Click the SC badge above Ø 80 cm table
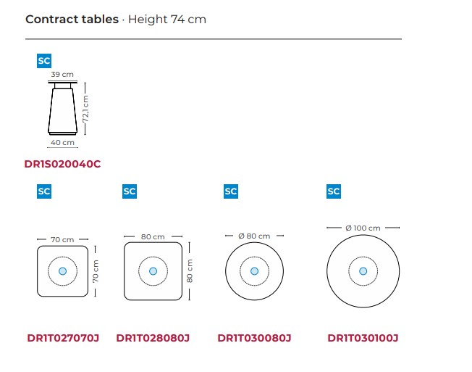This screenshot has height=372, width=472. pyautogui.click(x=231, y=191)
